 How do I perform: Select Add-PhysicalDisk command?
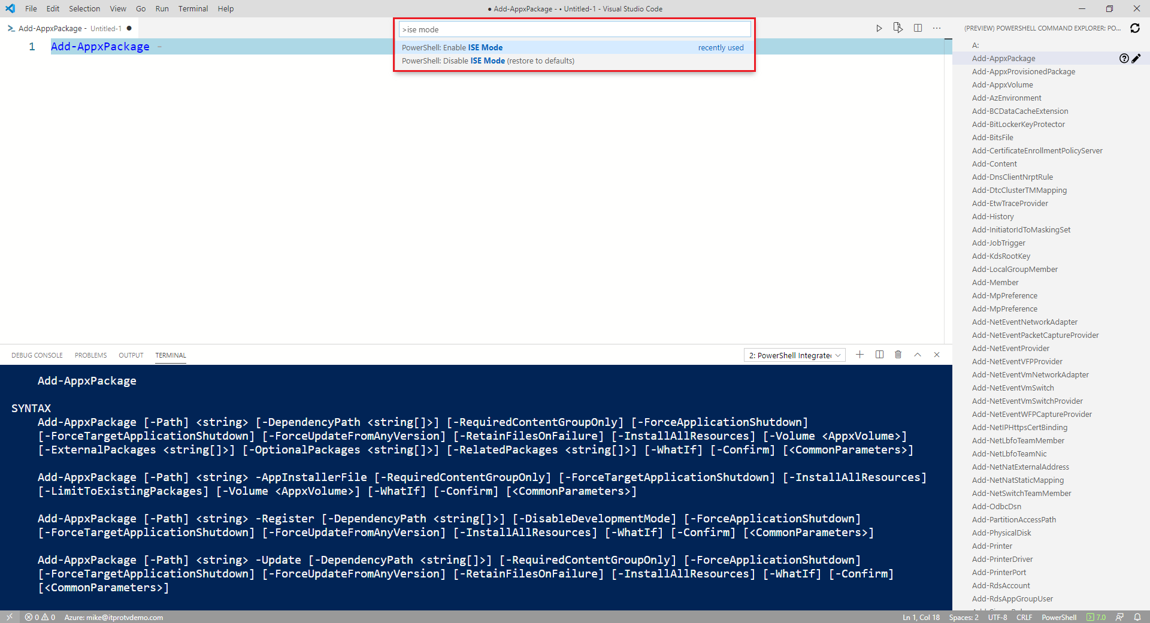click(1001, 533)
